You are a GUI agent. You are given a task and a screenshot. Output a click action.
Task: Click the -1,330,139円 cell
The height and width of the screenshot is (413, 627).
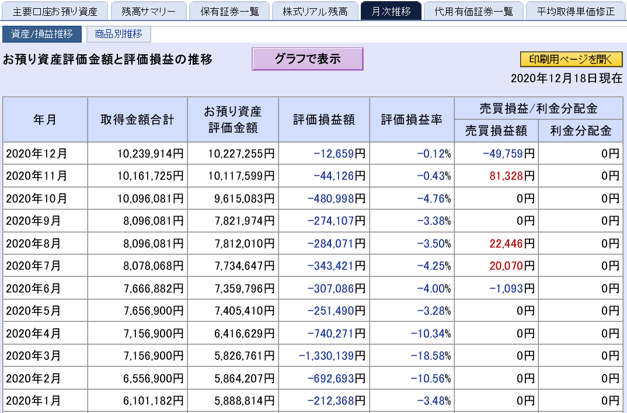324,355
